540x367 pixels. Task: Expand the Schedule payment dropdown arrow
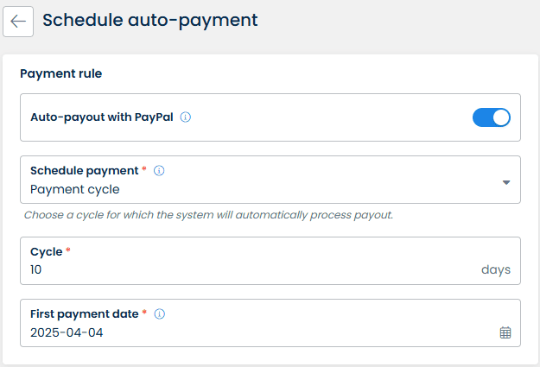click(506, 182)
